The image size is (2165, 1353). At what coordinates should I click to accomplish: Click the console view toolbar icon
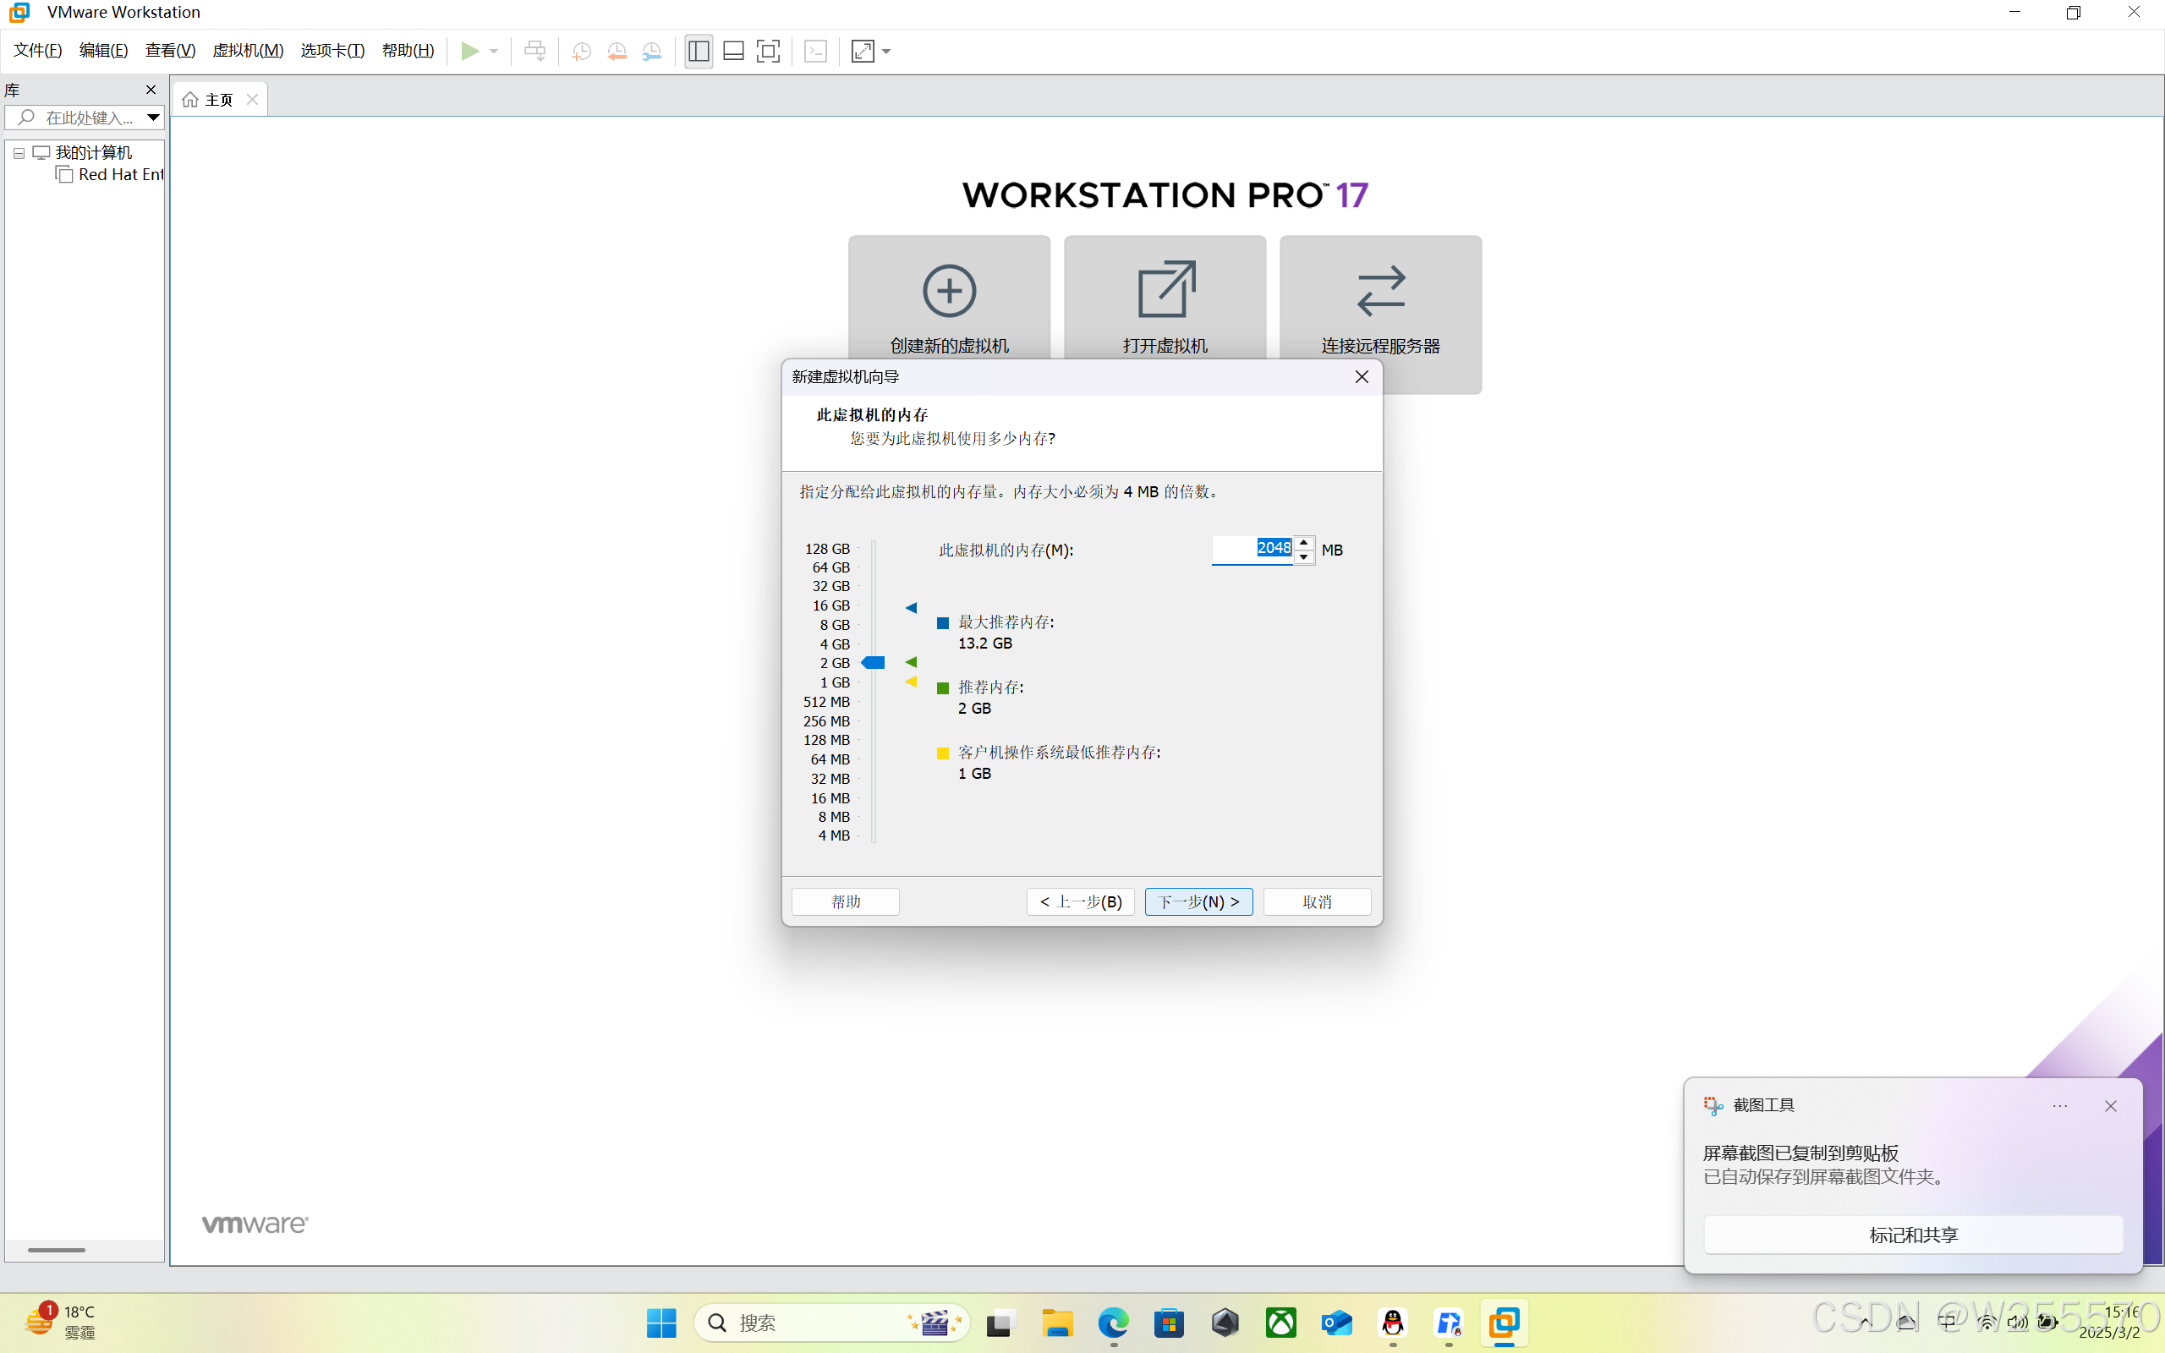(x=816, y=51)
